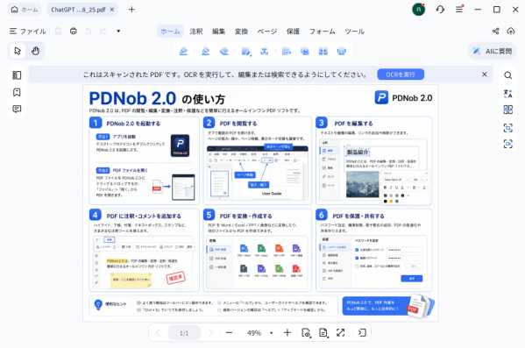Switch to the ホーム ribbon tab

(170, 32)
